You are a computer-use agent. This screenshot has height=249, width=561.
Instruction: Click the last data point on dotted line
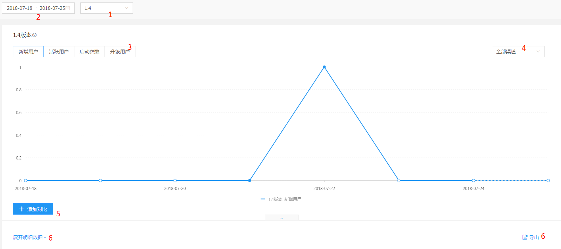pos(548,181)
